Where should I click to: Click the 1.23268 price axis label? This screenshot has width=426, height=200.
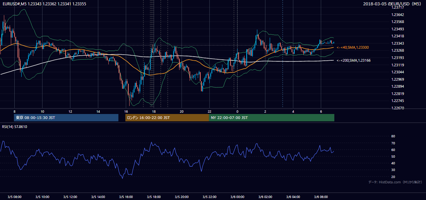click(x=398, y=51)
